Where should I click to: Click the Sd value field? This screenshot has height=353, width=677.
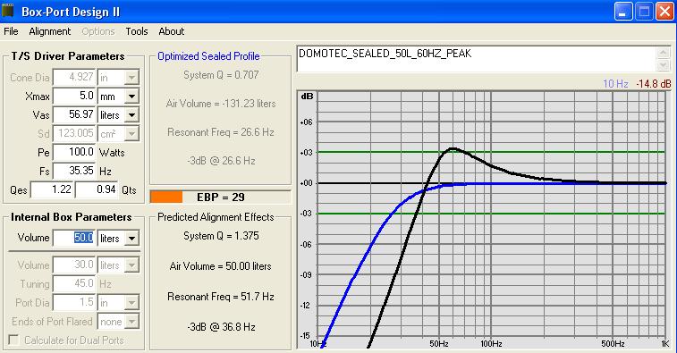[74, 133]
